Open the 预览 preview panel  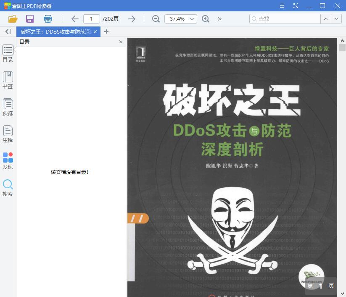pos(8,107)
